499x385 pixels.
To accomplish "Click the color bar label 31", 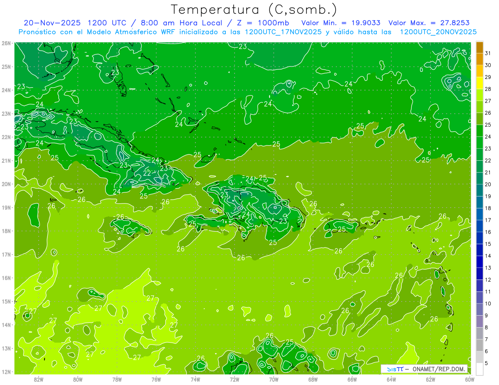I will click(488, 53).
